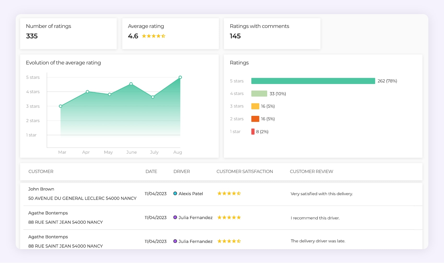Select the June data point on chart
The width and height of the screenshot is (444, 263).
point(131,84)
